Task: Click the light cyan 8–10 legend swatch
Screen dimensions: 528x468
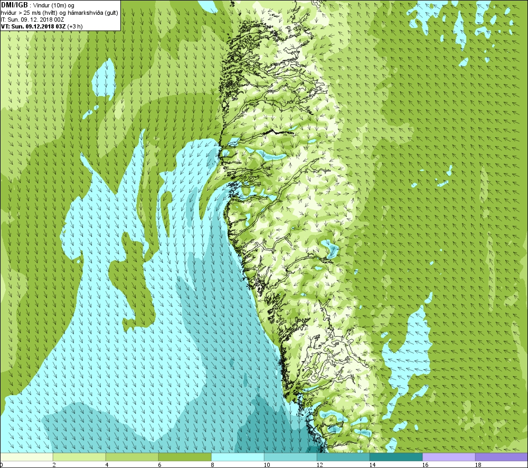Action: point(238,457)
